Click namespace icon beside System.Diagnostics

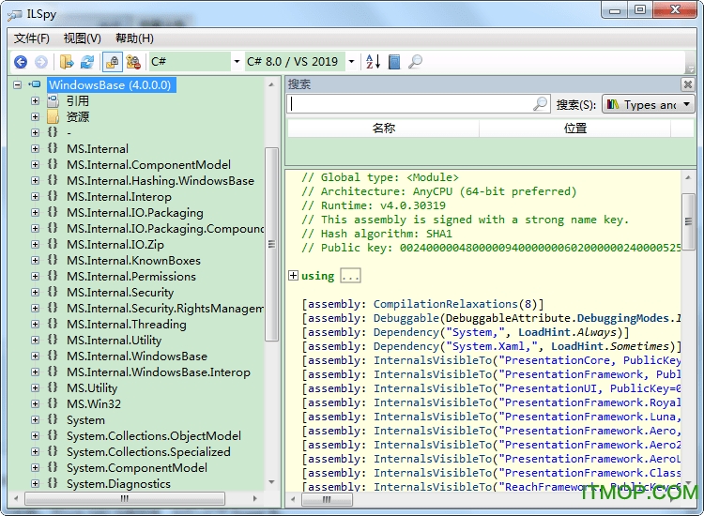pyautogui.click(x=53, y=483)
